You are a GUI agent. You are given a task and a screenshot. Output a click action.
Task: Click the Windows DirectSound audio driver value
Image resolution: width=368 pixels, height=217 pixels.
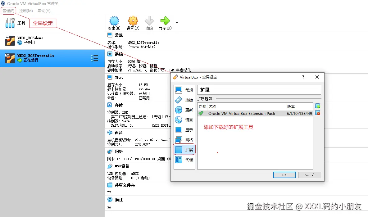coord(152,140)
